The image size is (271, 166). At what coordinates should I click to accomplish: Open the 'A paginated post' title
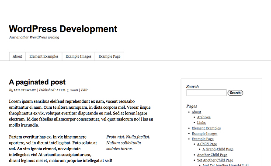click(37, 82)
